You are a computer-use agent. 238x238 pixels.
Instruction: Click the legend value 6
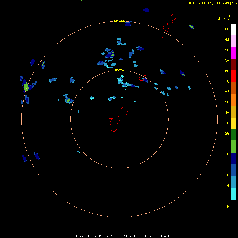228,186
